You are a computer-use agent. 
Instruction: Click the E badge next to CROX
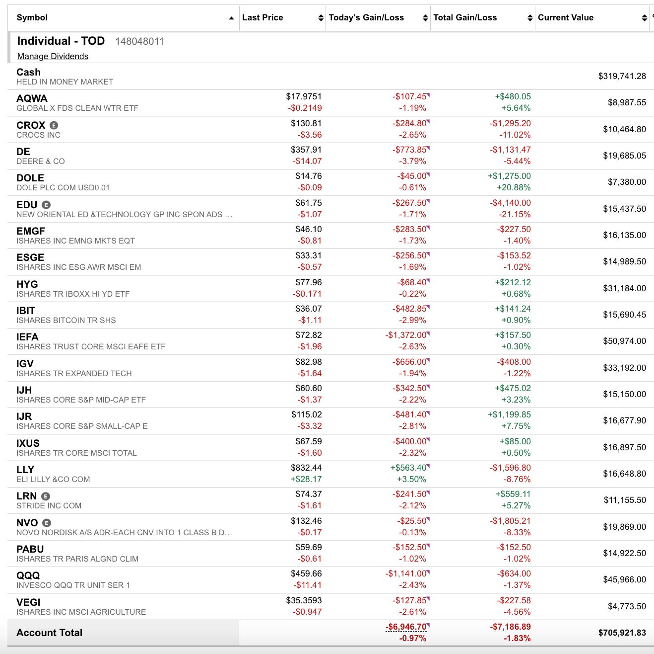[54, 125]
